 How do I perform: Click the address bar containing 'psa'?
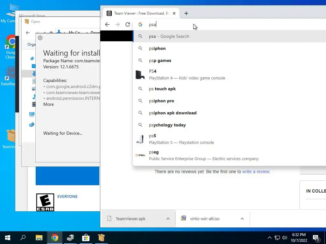229,24
